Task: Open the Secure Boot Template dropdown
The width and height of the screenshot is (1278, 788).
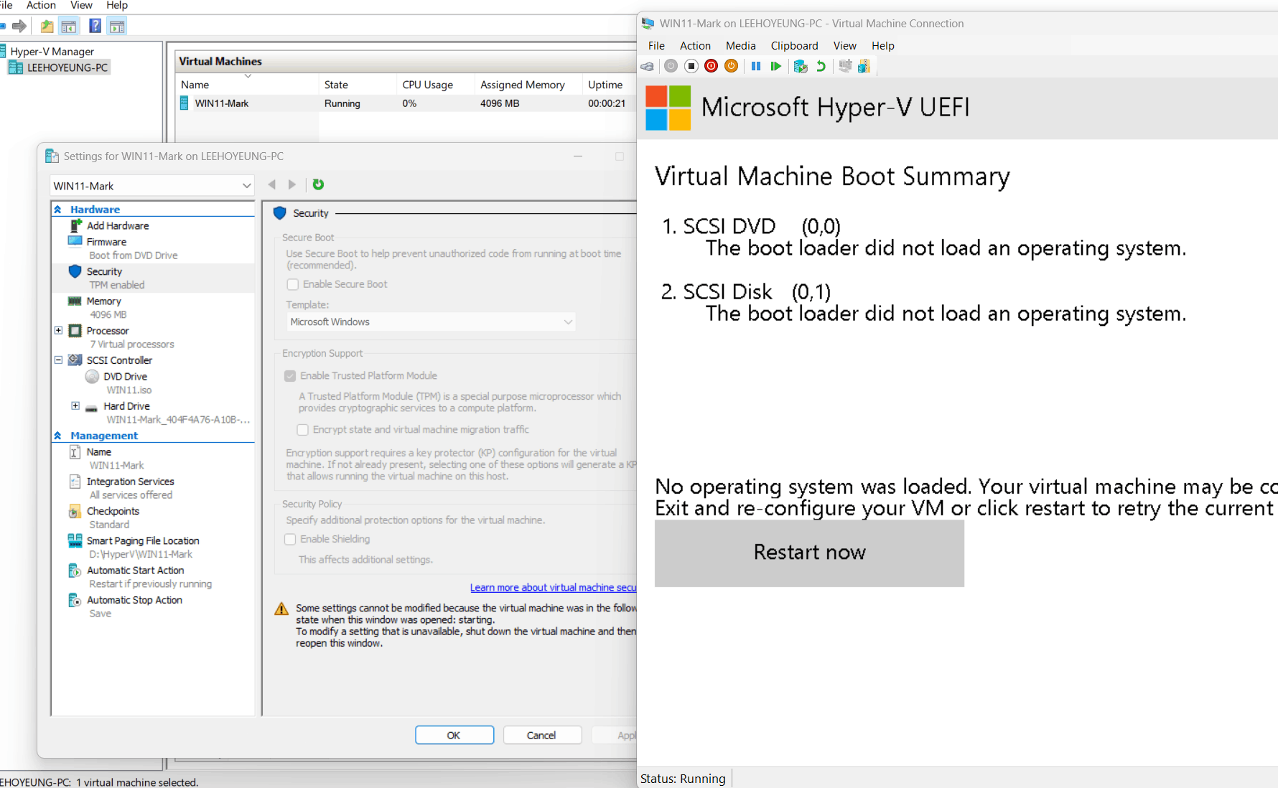Action: tap(431, 322)
